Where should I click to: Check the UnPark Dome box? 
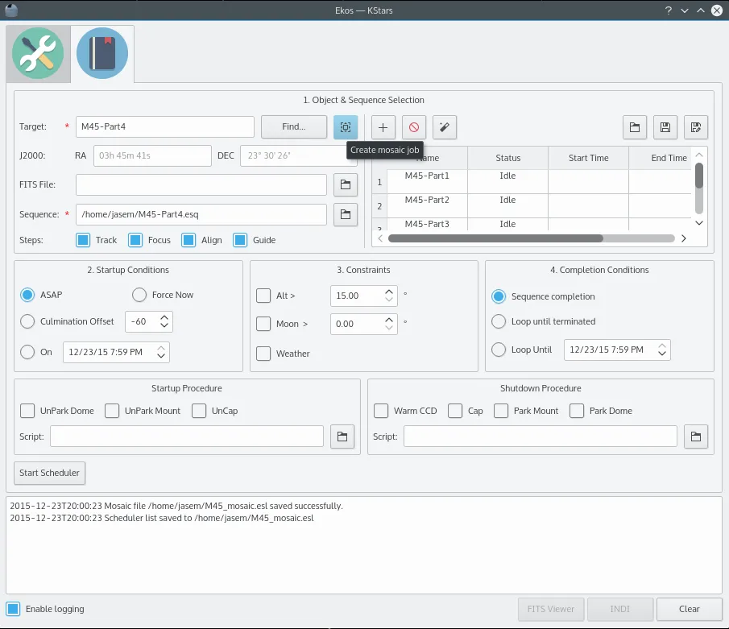pyautogui.click(x=27, y=411)
